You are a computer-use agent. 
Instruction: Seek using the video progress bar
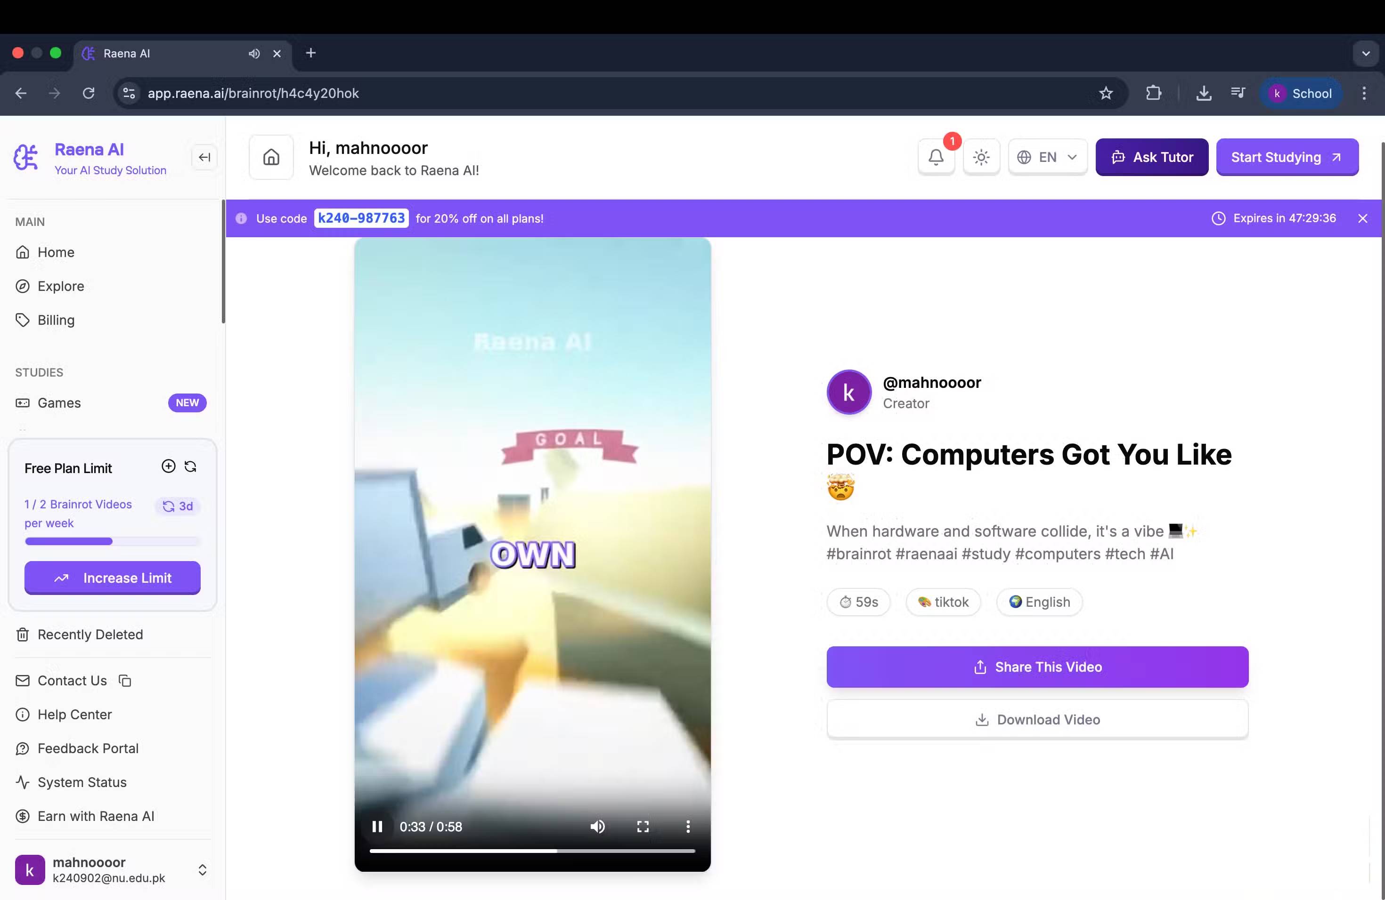532,851
